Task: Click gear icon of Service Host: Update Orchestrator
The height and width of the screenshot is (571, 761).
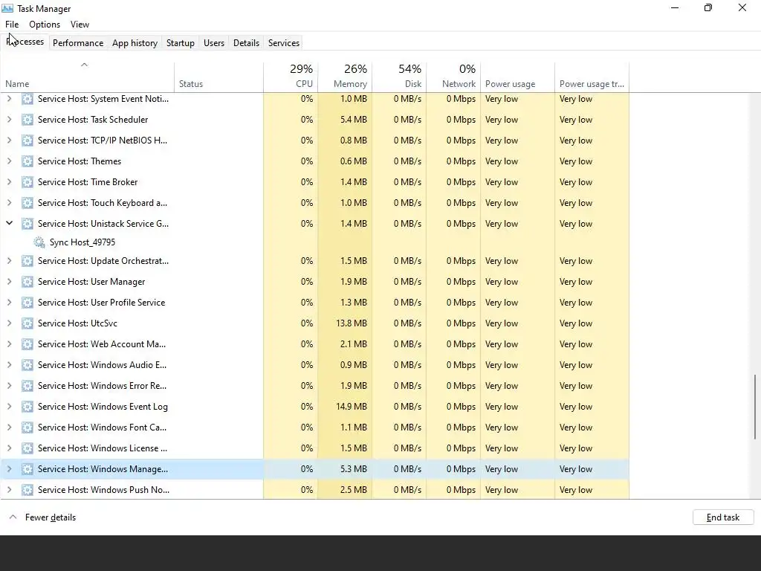Action: tap(27, 261)
